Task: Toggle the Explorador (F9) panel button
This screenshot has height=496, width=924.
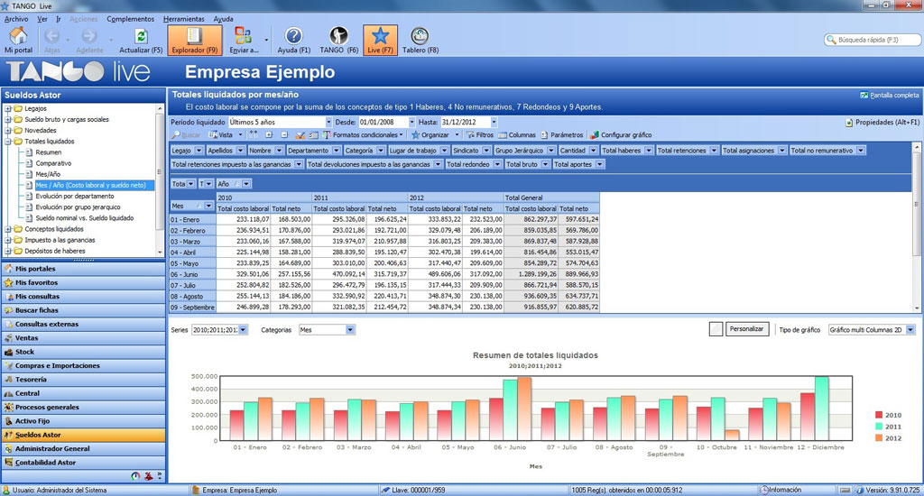Action: pyautogui.click(x=195, y=40)
